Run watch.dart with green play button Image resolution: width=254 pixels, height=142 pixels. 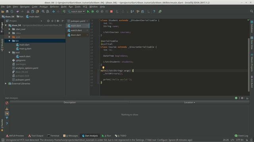[88, 11]
